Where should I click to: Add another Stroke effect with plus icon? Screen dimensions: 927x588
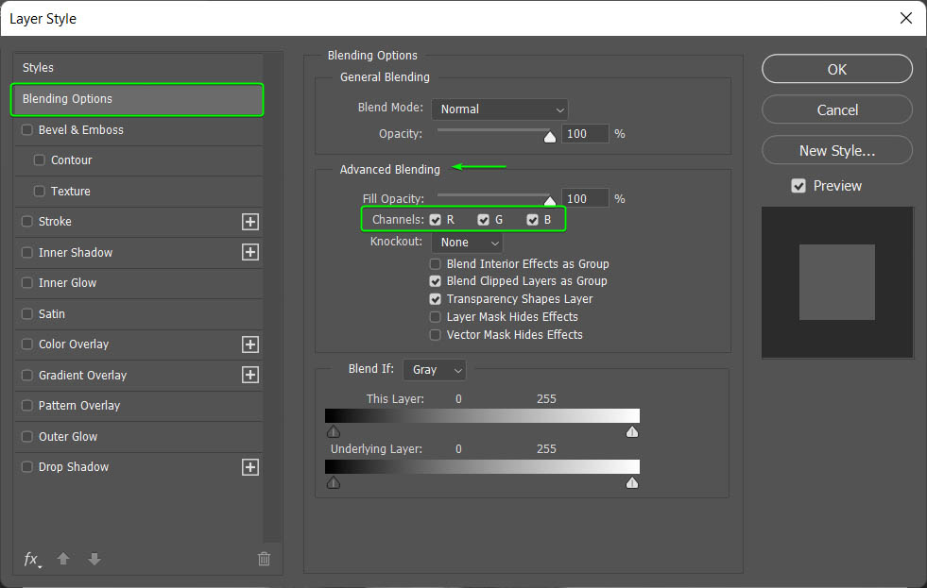click(250, 222)
